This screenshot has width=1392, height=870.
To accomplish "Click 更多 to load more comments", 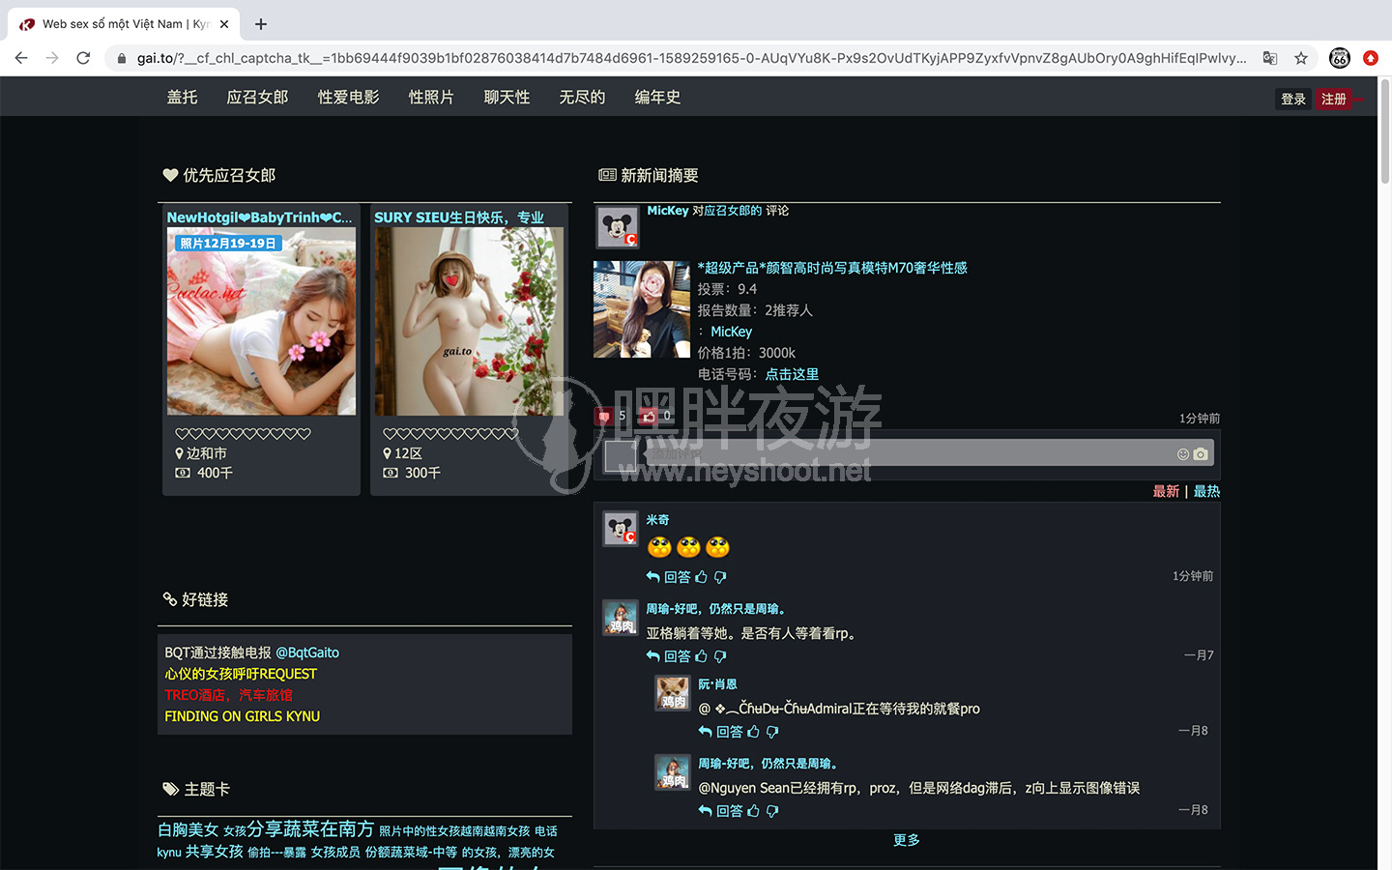I will [906, 840].
